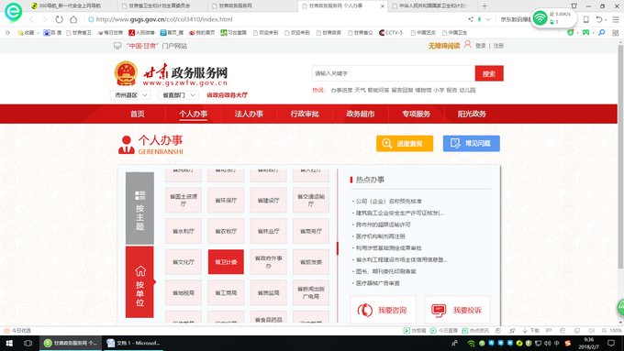Click 今日直播 in status bar
Viewport: 624px width, 351px height.
coord(444,331)
